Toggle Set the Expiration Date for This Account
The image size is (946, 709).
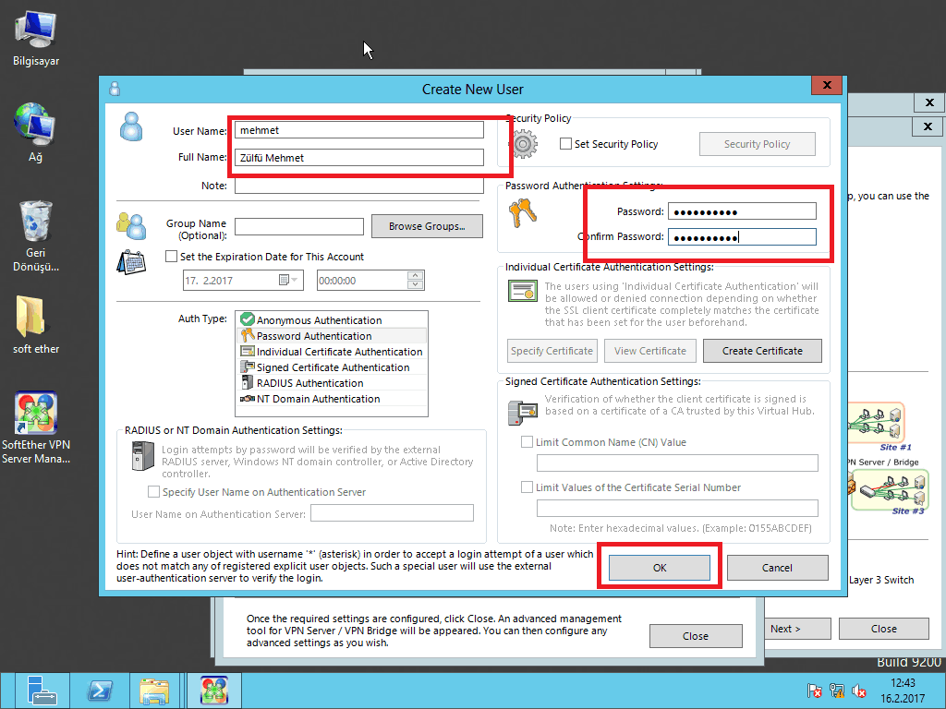pyautogui.click(x=172, y=257)
